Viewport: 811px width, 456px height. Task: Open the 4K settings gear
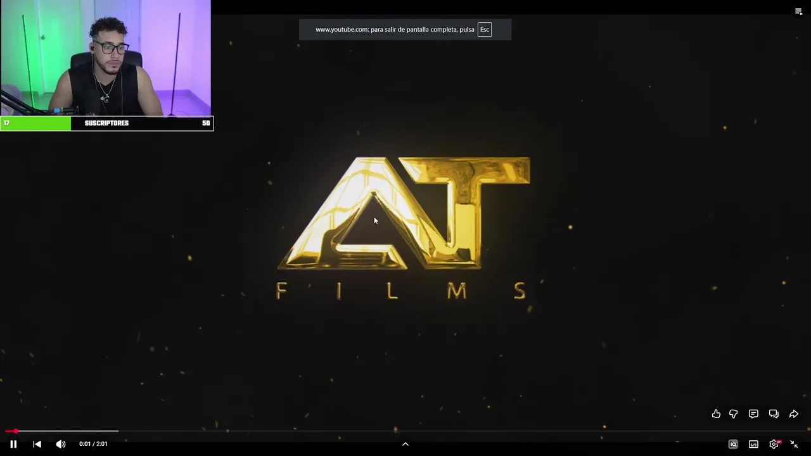coord(774,444)
